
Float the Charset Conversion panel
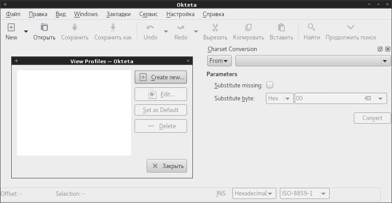(380, 49)
